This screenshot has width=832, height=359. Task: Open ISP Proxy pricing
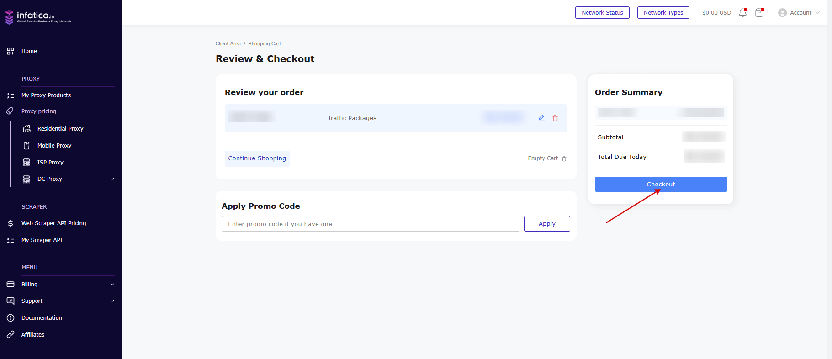(50, 163)
